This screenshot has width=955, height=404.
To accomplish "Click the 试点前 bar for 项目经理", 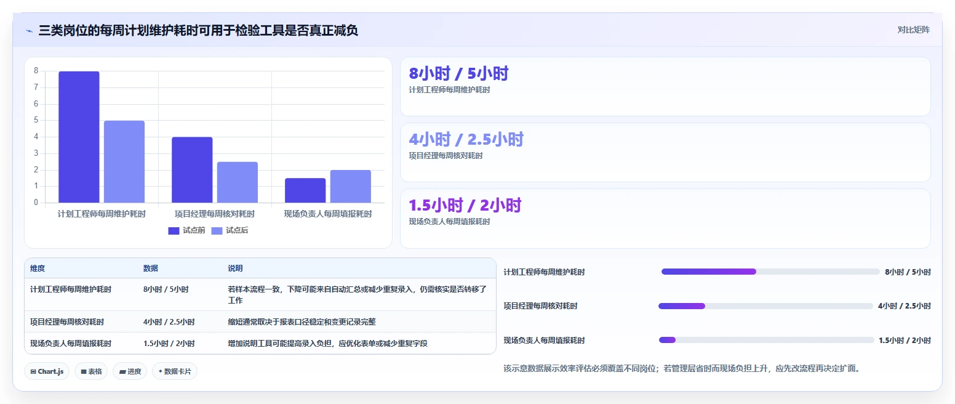I will (x=192, y=170).
